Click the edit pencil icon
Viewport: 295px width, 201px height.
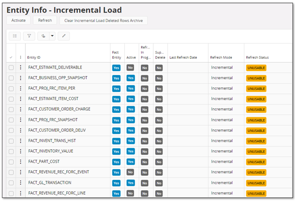tap(64, 36)
